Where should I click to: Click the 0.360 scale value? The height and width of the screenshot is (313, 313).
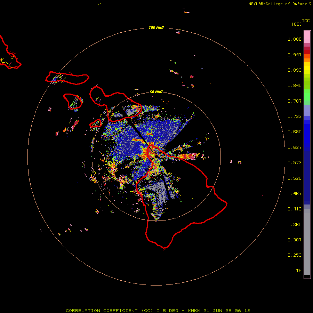(295, 225)
